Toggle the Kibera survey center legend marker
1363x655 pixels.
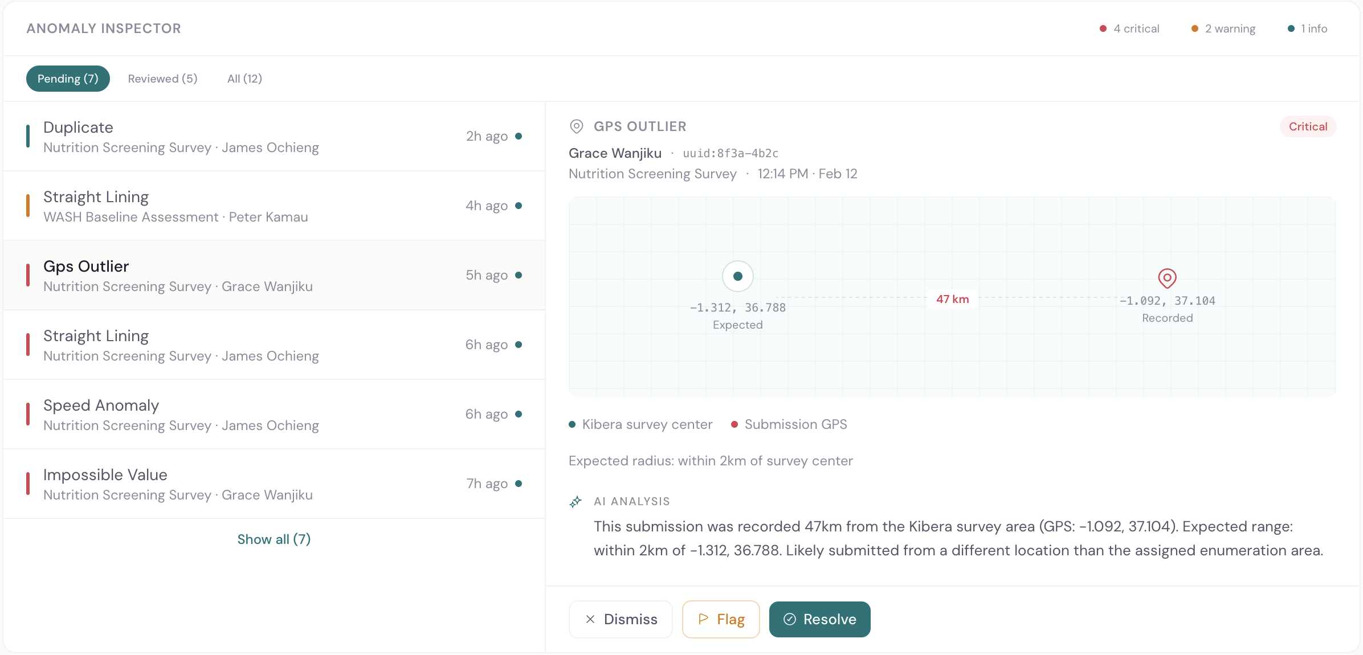[x=572, y=424]
